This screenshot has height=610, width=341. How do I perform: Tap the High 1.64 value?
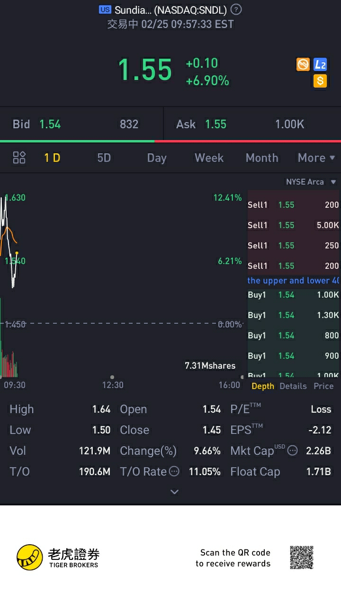(101, 409)
